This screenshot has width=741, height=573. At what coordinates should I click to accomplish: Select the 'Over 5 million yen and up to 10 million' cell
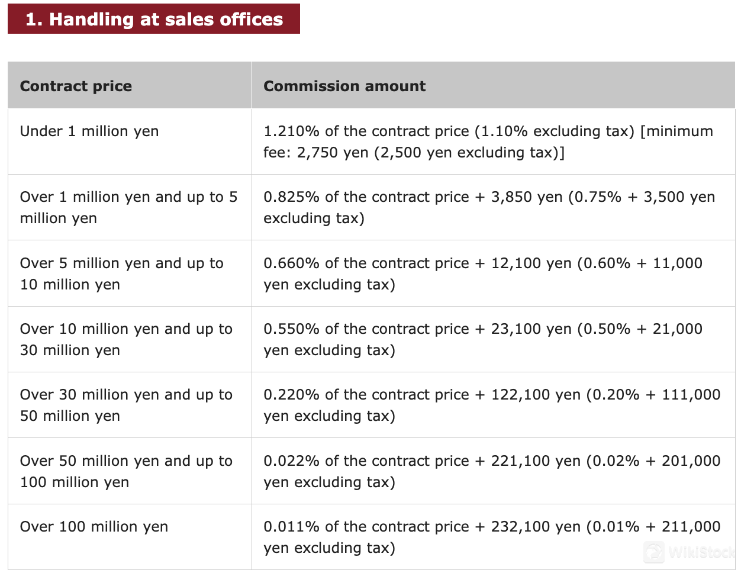(x=121, y=273)
